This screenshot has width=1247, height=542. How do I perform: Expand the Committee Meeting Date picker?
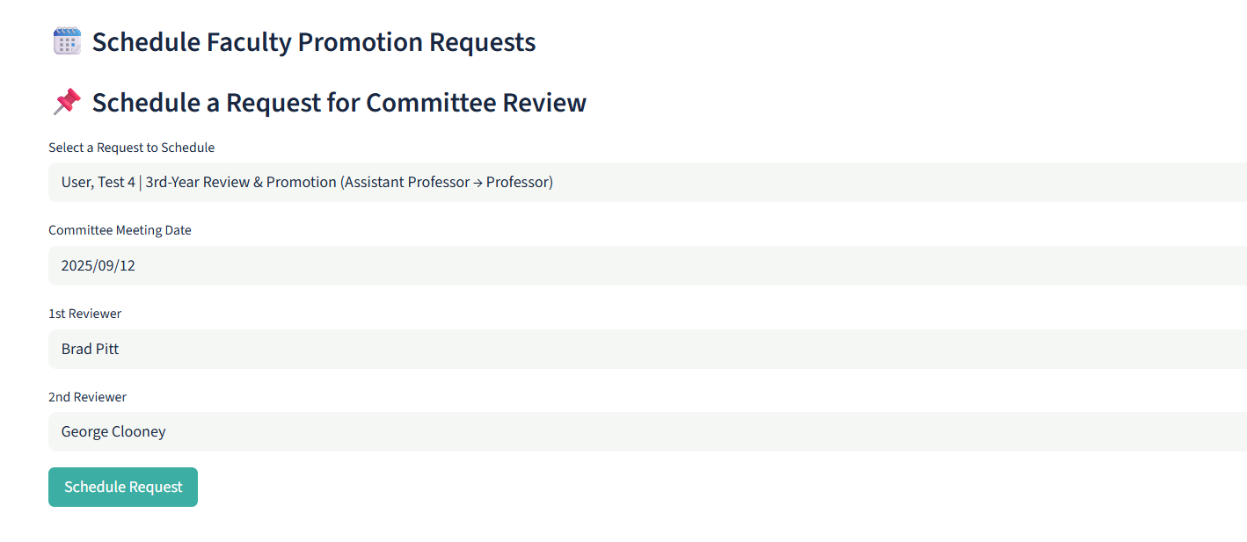click(x=616, y=265)
